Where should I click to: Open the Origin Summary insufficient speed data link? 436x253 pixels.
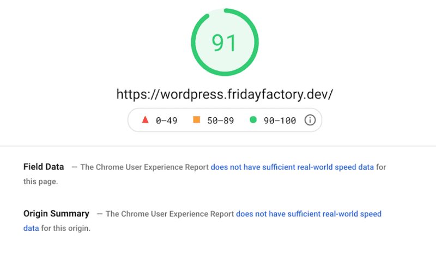click(308, 214)
